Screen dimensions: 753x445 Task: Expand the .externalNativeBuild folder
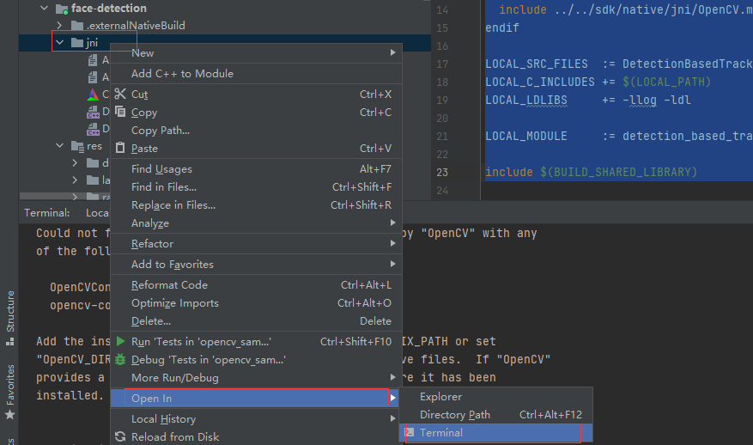[x=60, y=26]
